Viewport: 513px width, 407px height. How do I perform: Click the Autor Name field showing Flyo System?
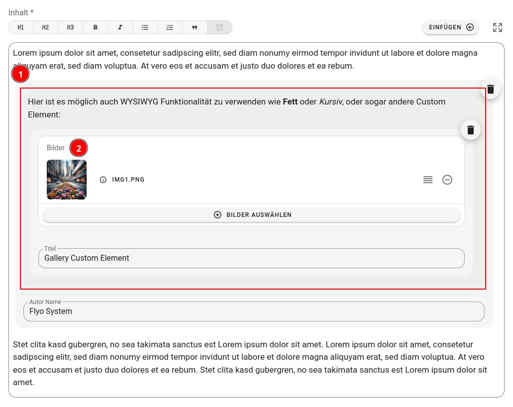click(254, 311)
